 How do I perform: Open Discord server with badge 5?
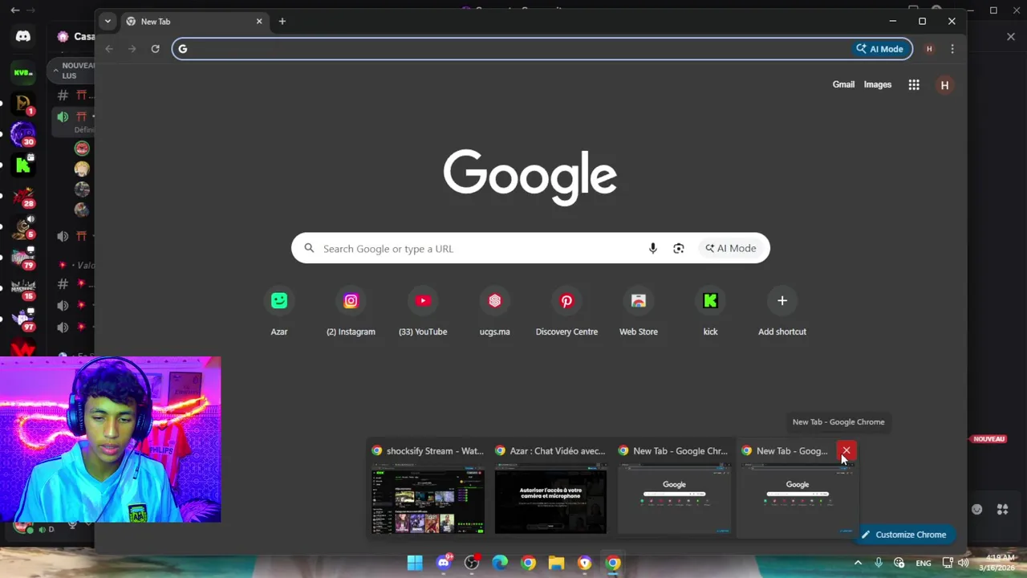[23, 227]
